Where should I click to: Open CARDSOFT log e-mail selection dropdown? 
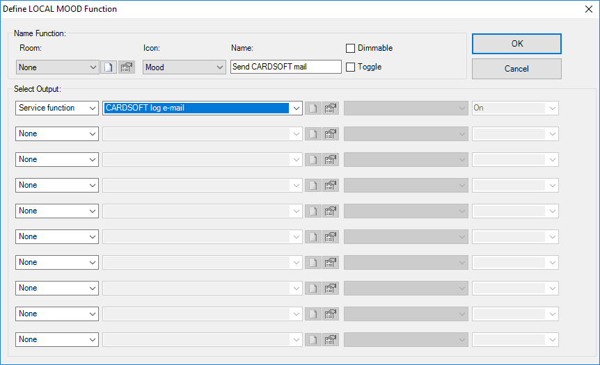(297, 108)
